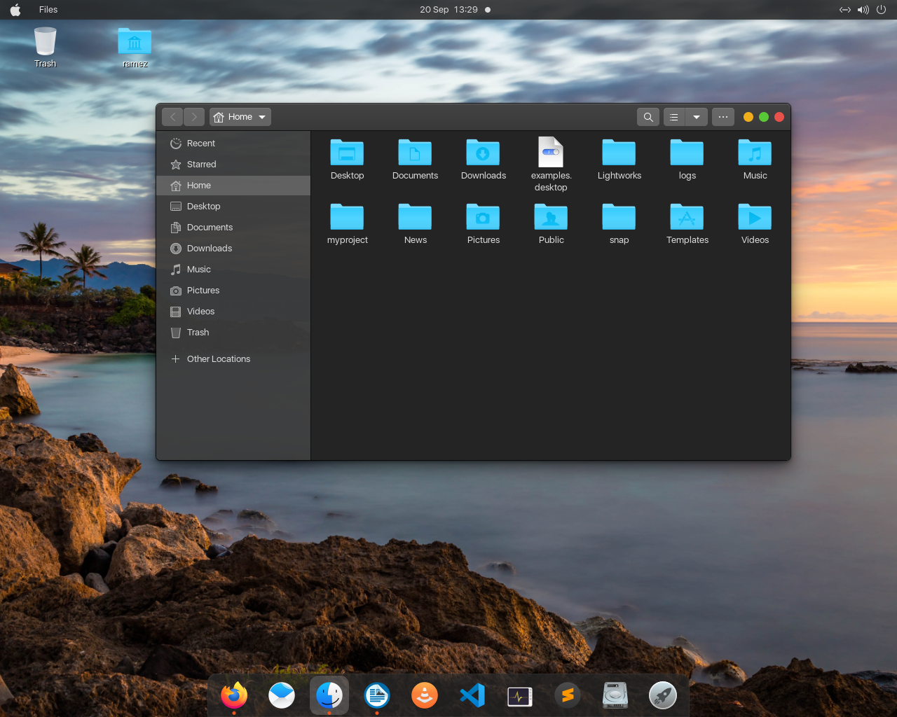Screen dimensions: 897x717
Task: Open the disks utility from the dock
Action: click(615, 695)
